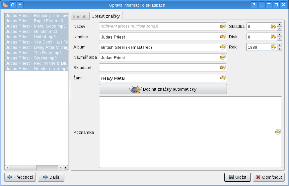Screen dimensions: 289x186
Task: Select Judas Priest - You Don't Have To song
Action: pyautogui.click(x=36, y=42)
